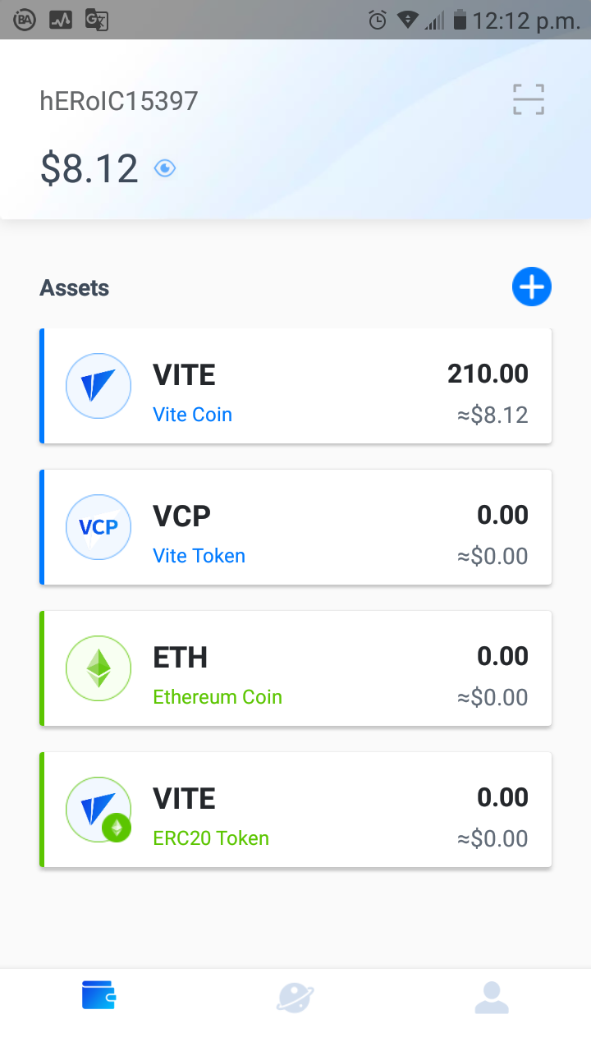Tap the VITE ERC20 token logo
Screen dimensions: 591x1051
point(98,810)
